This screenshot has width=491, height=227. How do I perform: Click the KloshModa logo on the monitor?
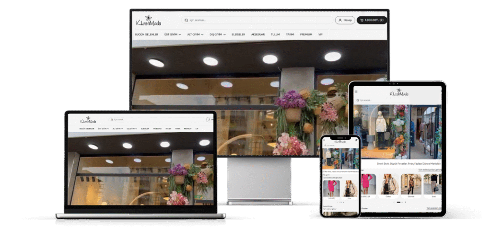pyautogui.click(x=148, y=21)
